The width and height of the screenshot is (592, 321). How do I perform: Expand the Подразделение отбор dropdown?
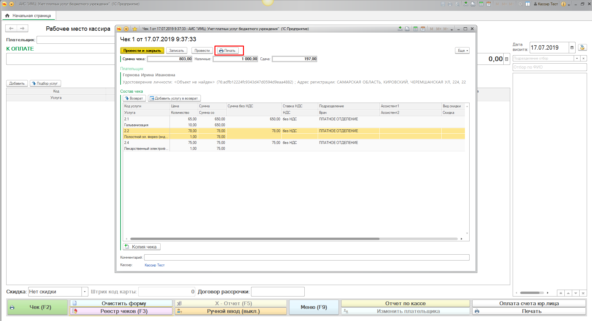click(x=577, y=58)
